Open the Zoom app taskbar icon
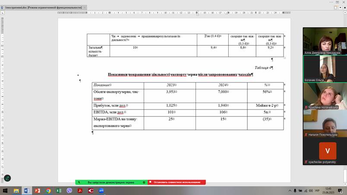 [101, 190]
